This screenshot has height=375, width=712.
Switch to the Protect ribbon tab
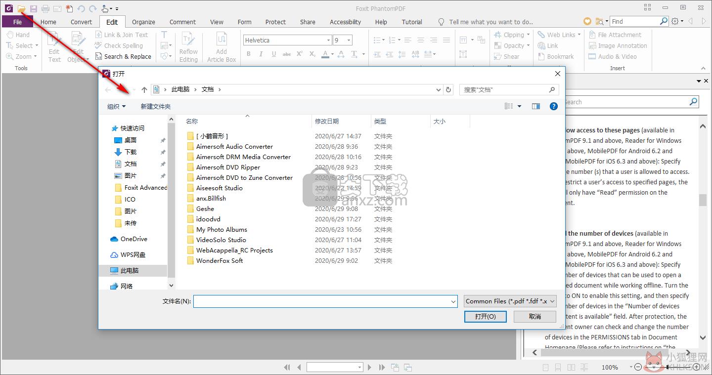[x=275, y=22]
